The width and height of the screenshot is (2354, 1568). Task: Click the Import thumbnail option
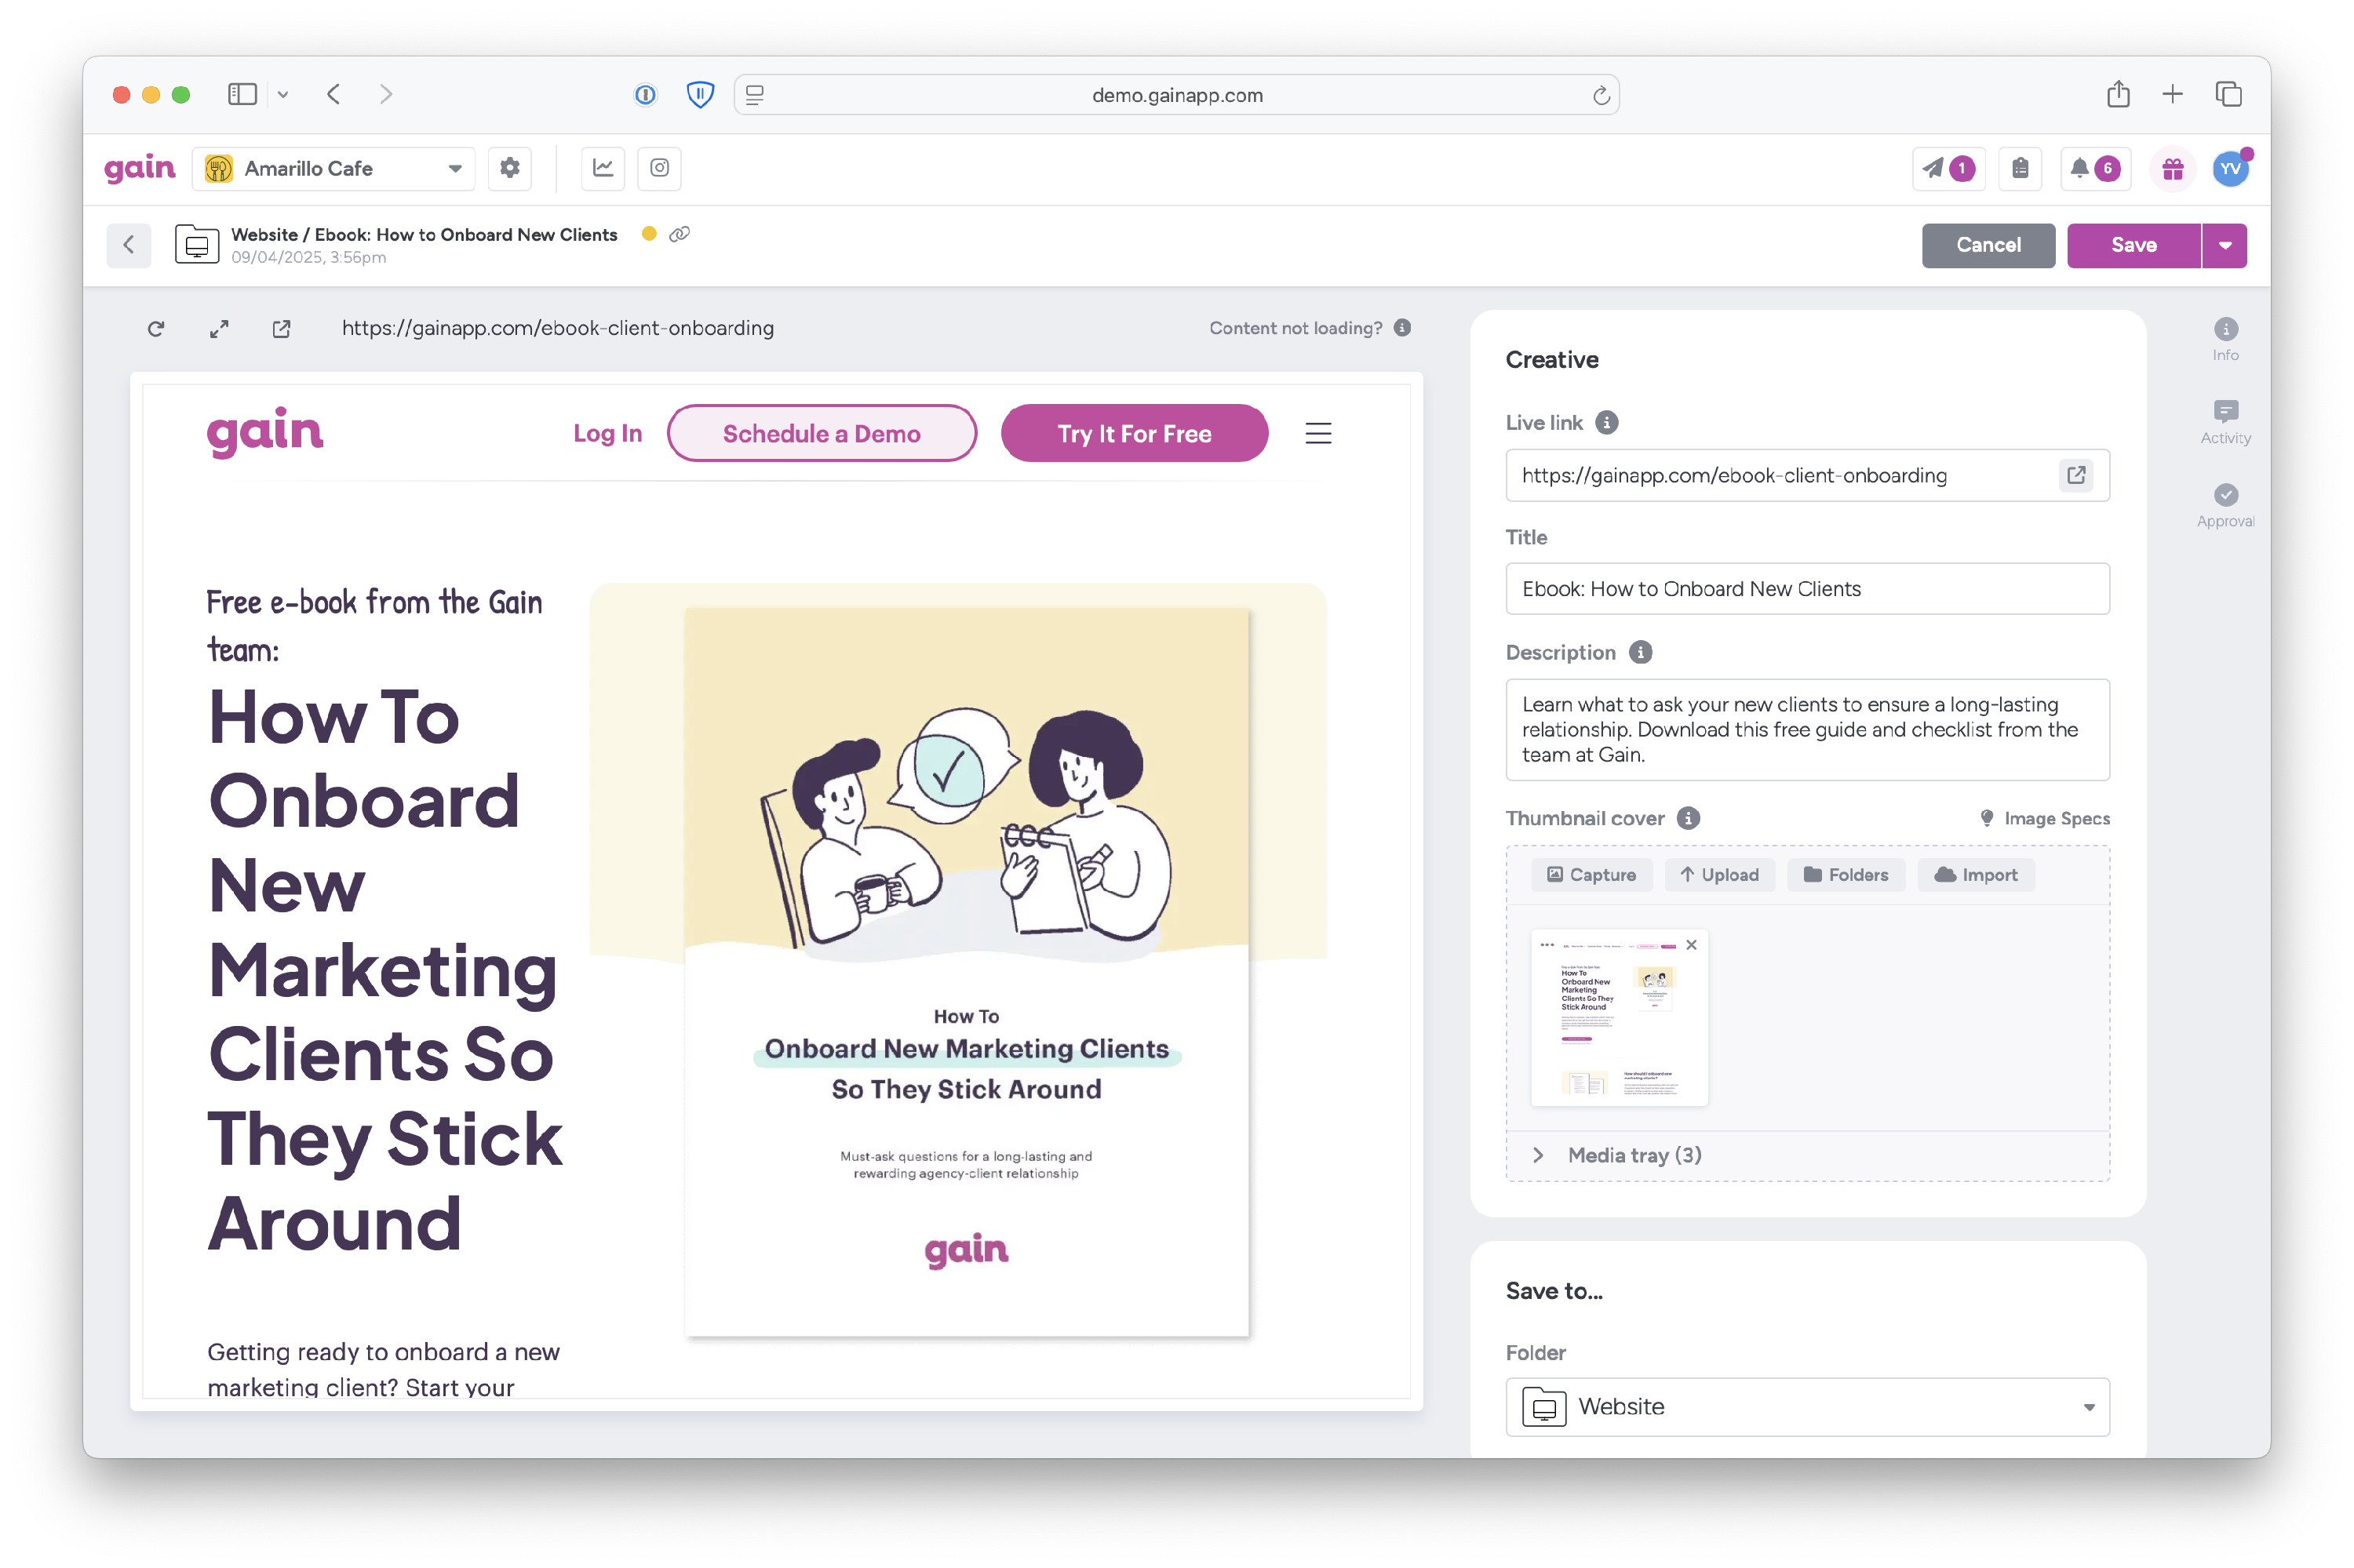click(1976, 875)
